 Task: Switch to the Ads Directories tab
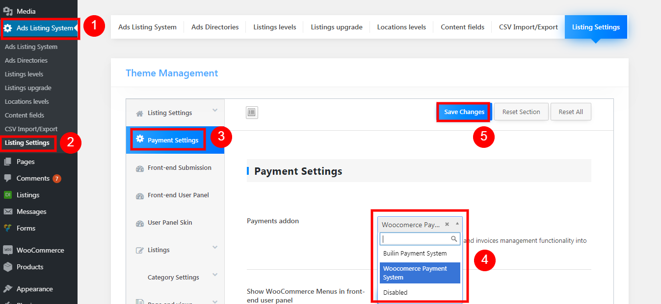tap(215, 27)
